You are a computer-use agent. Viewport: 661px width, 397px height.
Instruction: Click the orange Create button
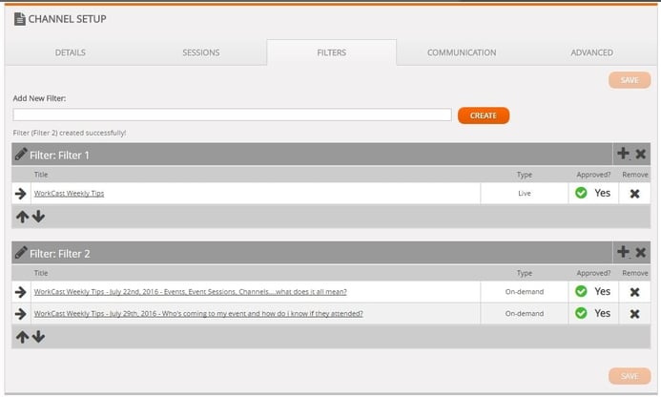(x=484, y=115)
